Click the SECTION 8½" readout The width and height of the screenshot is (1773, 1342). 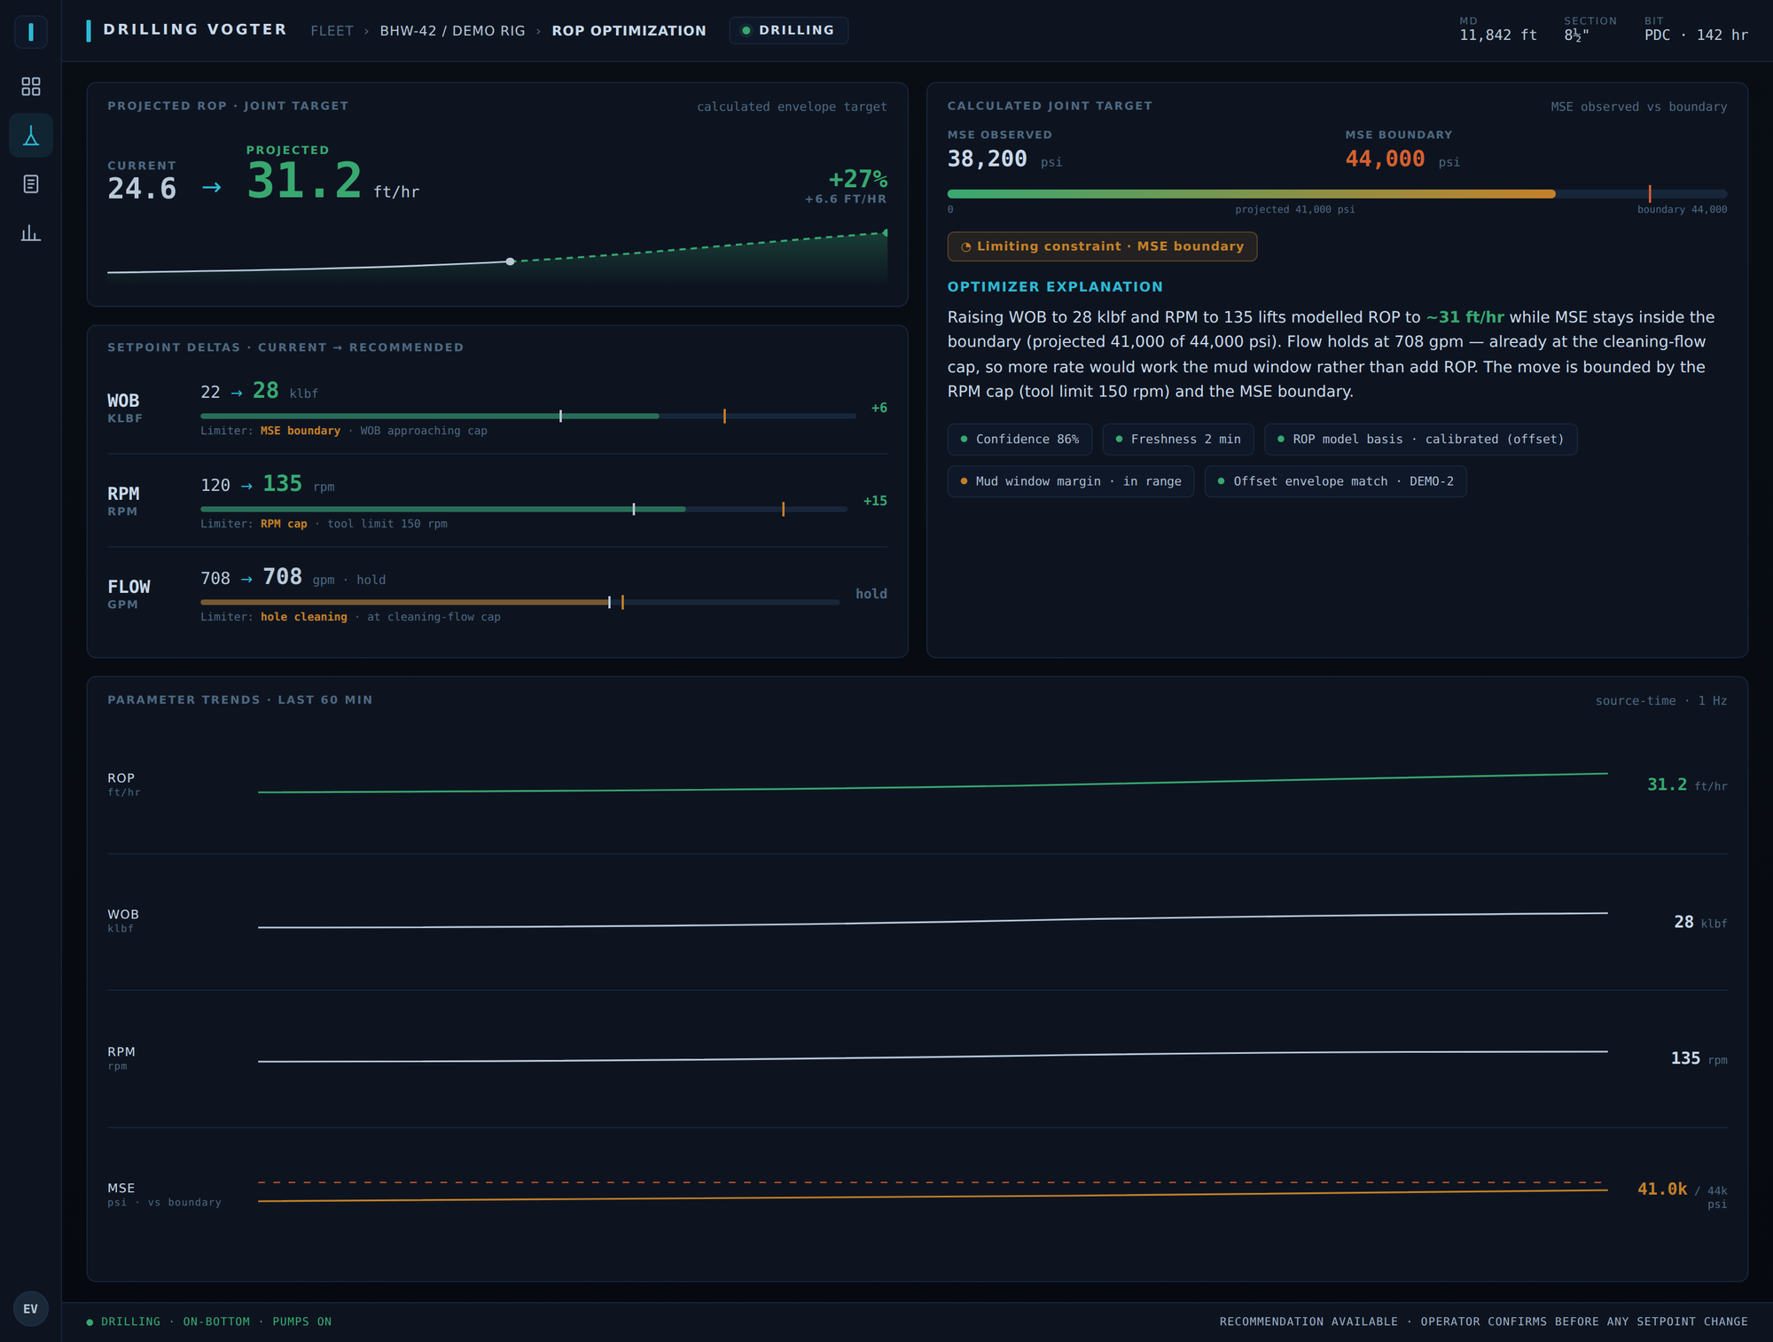(x=1589, y=29)
